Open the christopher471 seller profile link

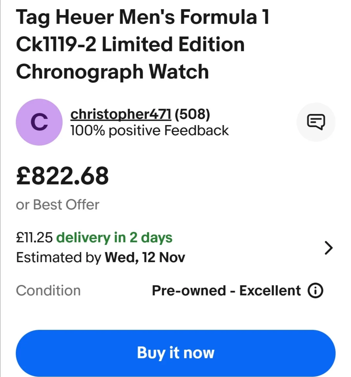point(121,114)
